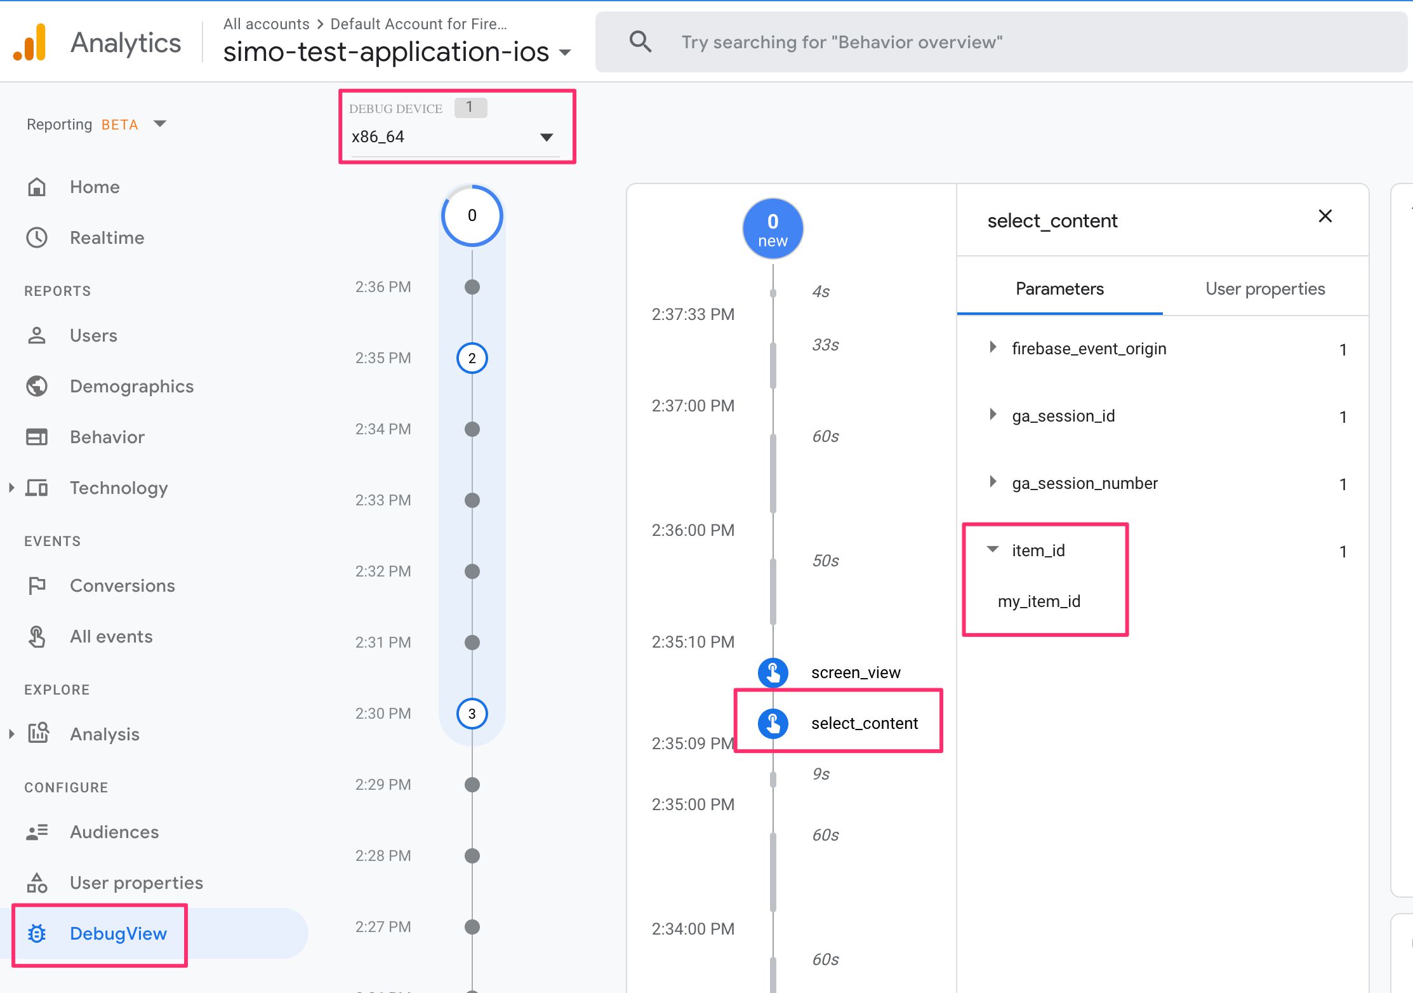This screenshot has height=993, width=1413.
Task: Select the 2:31 PM minute dot
Action: click(x=472, y=643)
